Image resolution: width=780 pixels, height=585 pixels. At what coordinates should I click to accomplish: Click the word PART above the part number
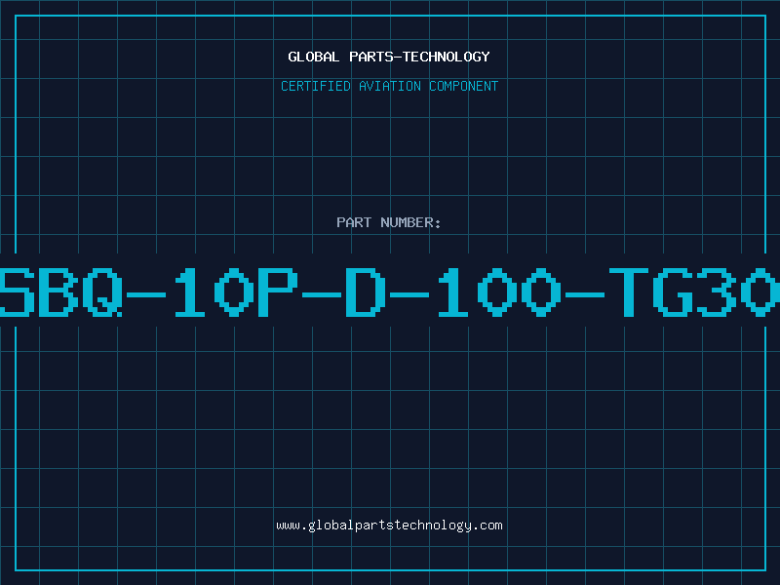[354, 222]
